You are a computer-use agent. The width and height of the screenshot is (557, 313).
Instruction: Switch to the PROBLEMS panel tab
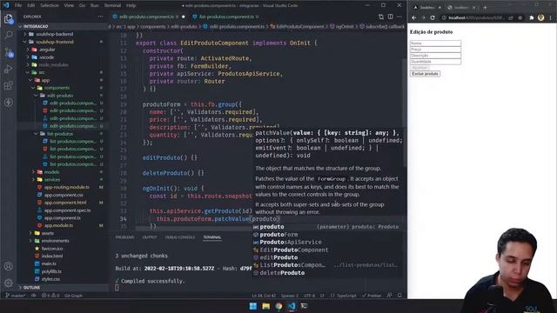click(124, 237)
